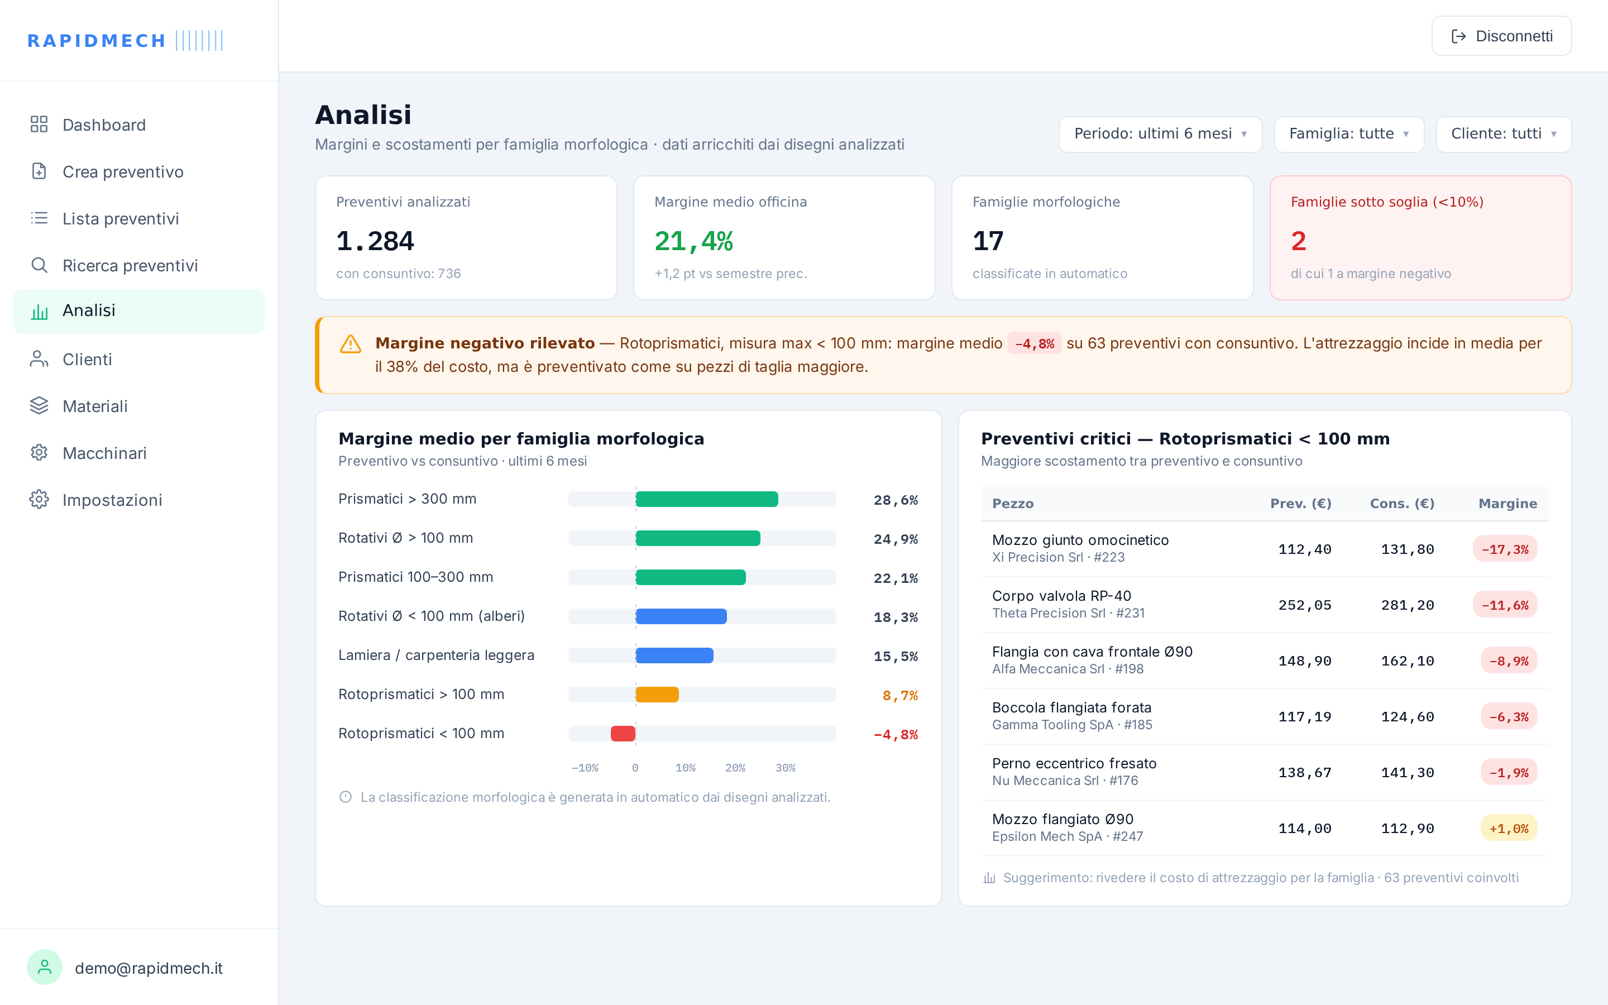
Task: Select the Mozzo flangiato Ø90 row
Action: 1265,828
